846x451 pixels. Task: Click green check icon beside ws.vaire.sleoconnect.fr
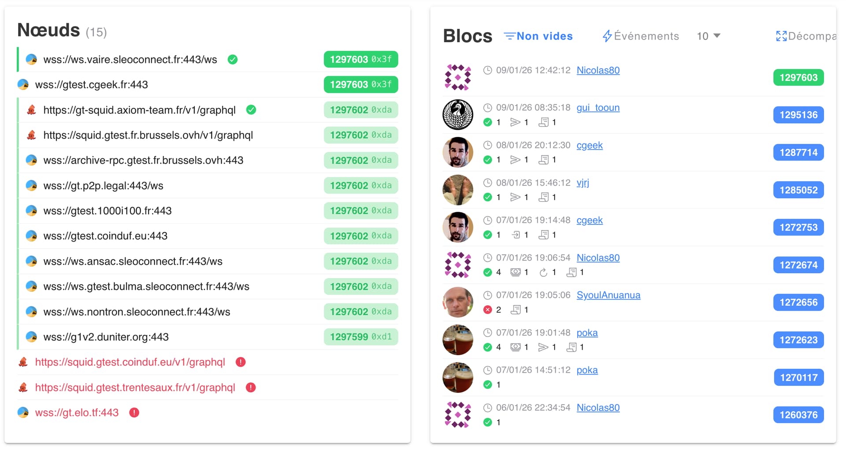pos(233,59)
